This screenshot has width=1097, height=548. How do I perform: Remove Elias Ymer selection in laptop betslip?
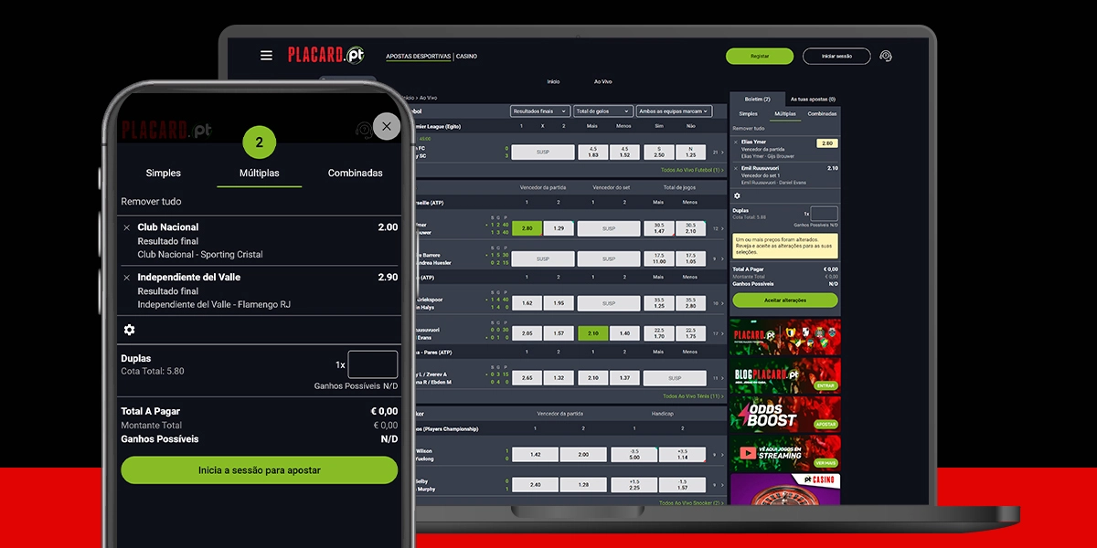(736, 142)
